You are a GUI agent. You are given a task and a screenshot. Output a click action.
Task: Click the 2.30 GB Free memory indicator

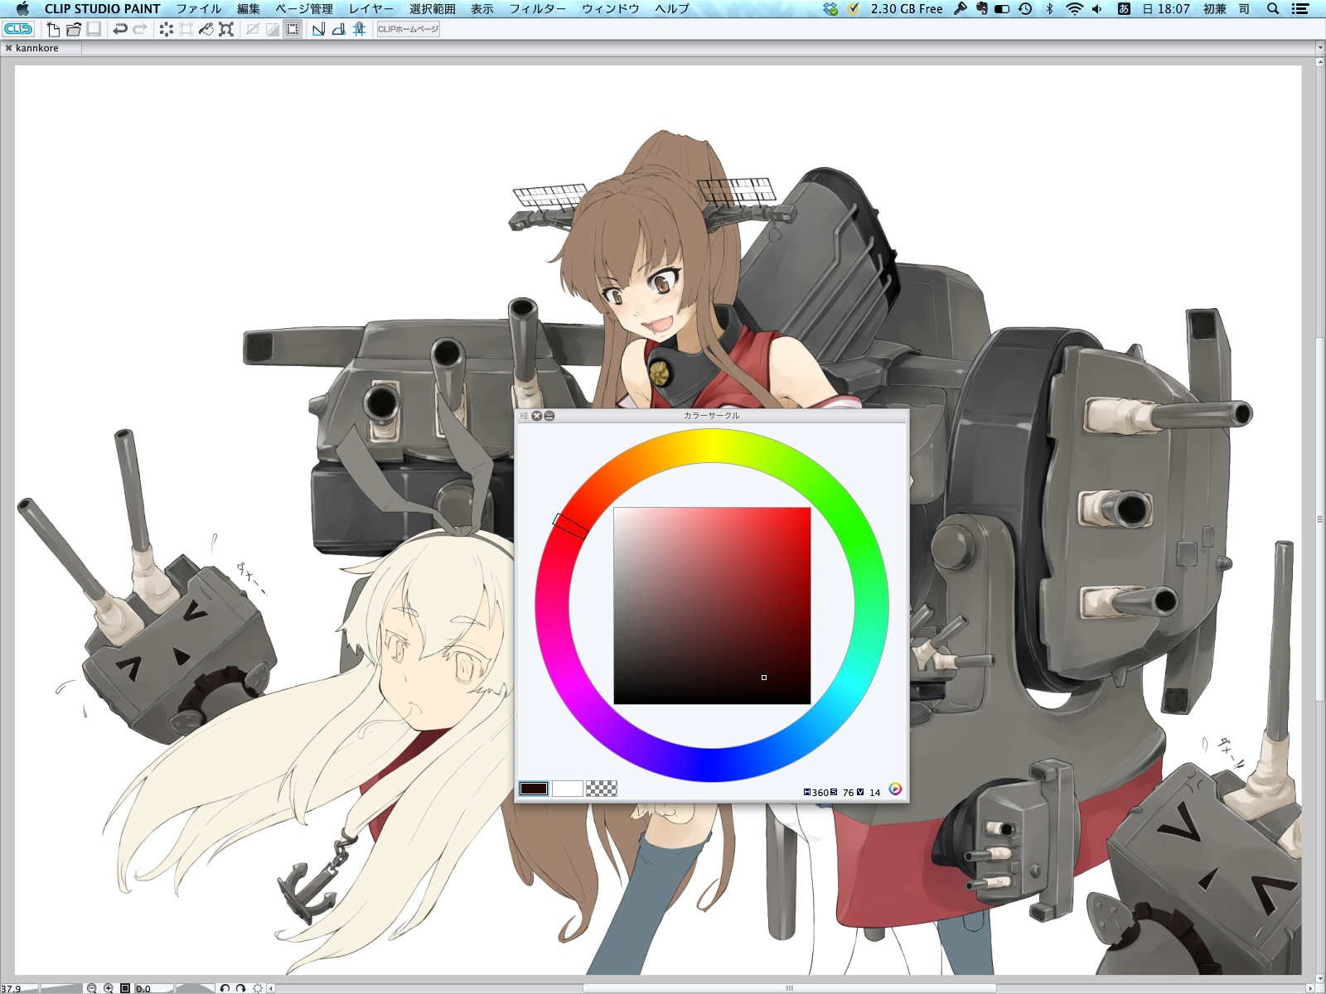pos(907,9)
